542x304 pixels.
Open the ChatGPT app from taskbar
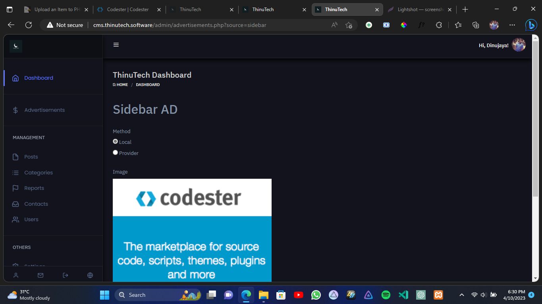(421, 295)
